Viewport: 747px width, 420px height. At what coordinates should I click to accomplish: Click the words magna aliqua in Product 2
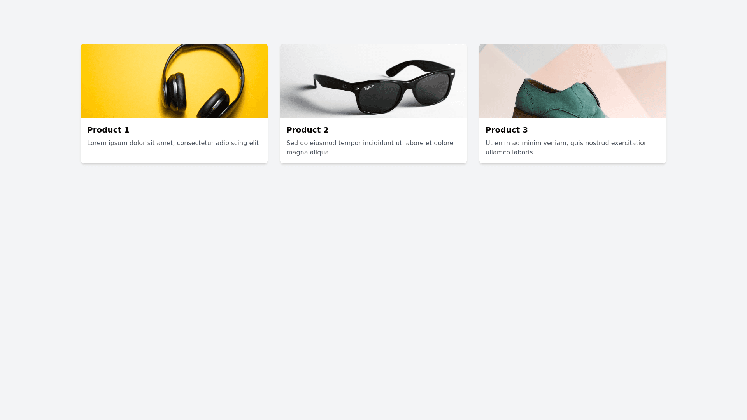coord(309,152)
